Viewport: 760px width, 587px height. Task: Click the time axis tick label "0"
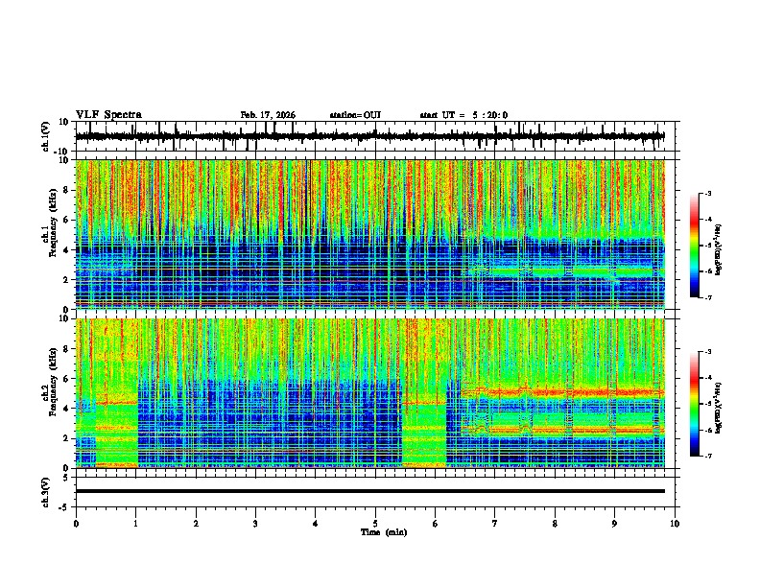coord(76,524)
